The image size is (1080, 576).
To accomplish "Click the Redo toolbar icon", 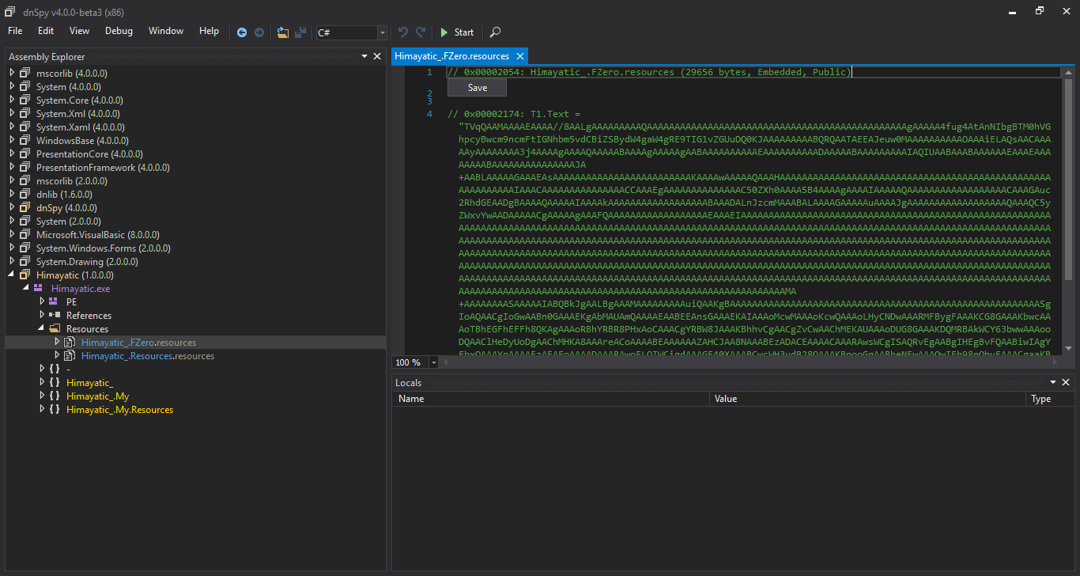I will click(421, 32).
